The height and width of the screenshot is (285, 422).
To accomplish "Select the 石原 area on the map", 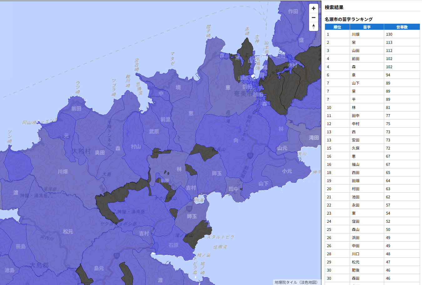I will (x=173, y=245).
